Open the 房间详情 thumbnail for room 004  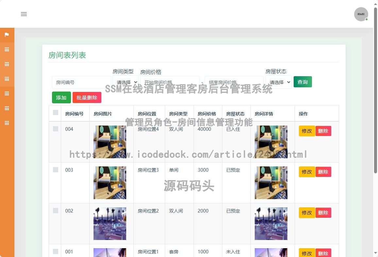(x=271, y=142)
